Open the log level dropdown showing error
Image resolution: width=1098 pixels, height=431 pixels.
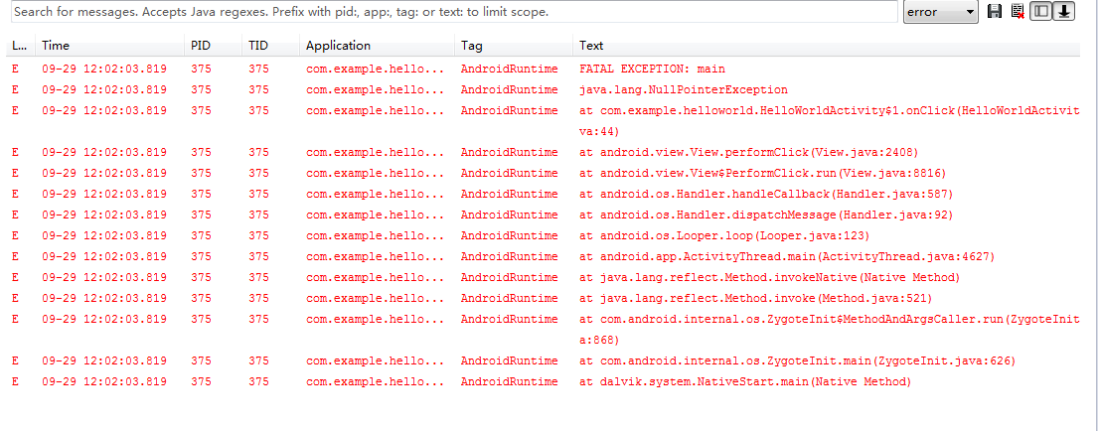(x=940, y=12)
